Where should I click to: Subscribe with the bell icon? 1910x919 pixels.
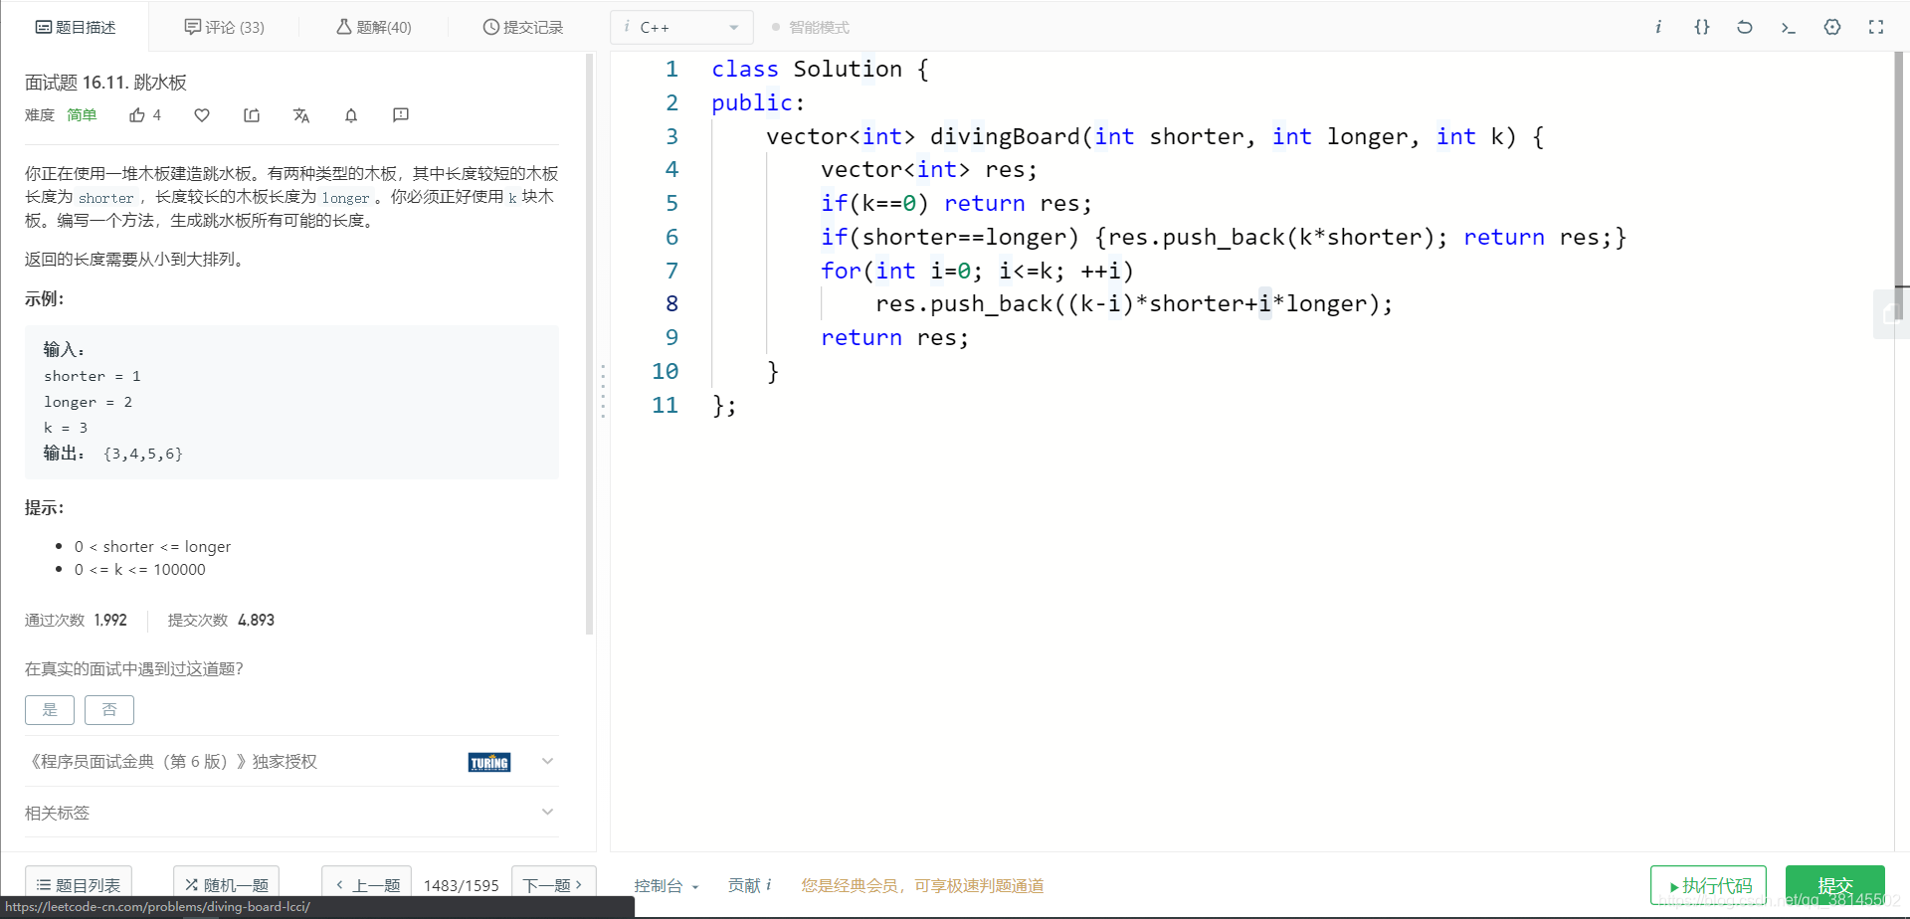pyautogui.click(x=351, y=115)
